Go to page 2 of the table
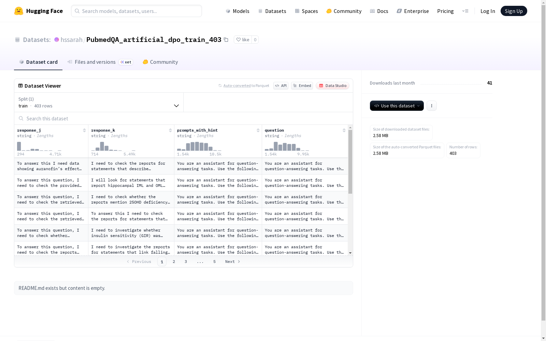The height and width of the screenshot is (341, 546). coord(174,262)
